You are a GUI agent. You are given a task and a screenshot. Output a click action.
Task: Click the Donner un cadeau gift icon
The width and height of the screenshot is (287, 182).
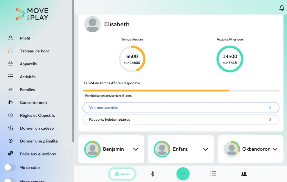tap(11, 128)
